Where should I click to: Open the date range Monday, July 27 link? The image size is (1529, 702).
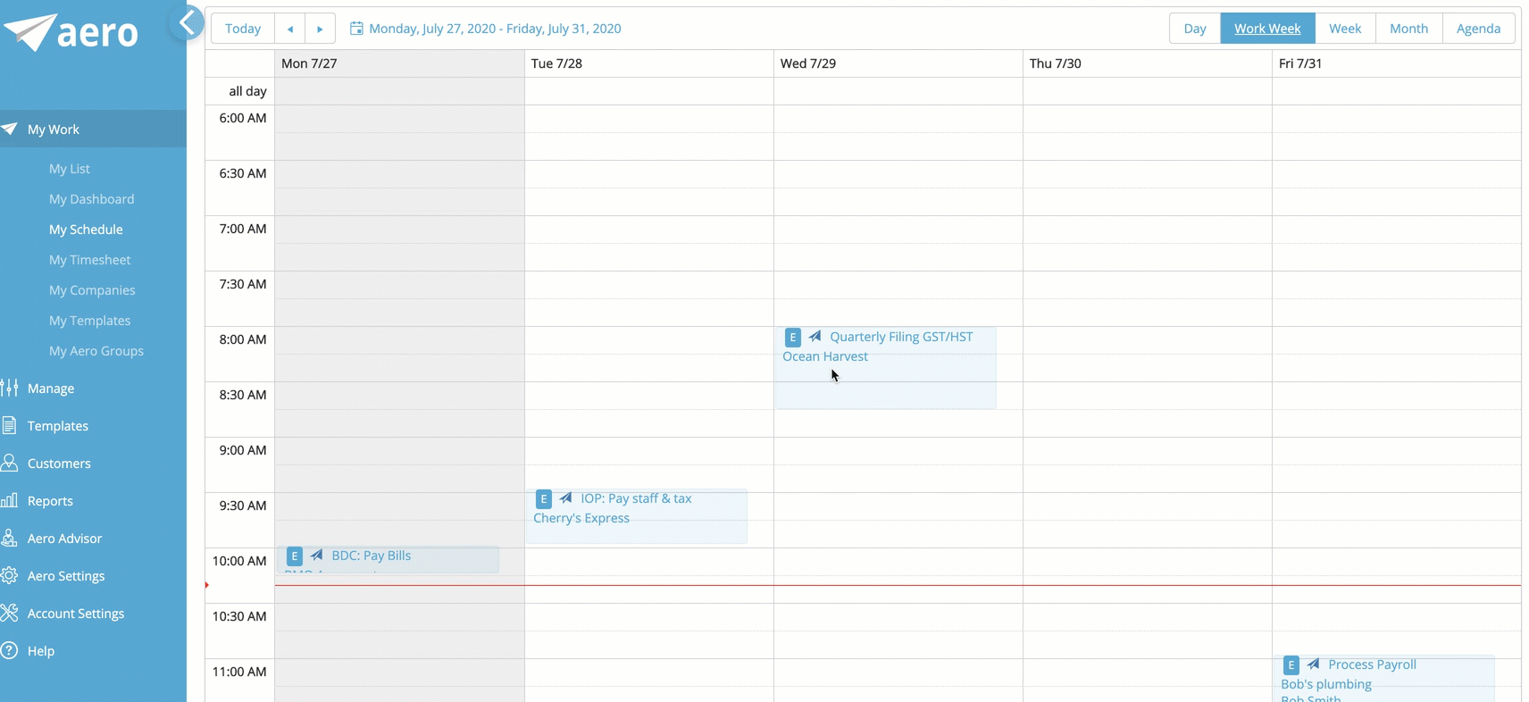(x=495, y=29)
